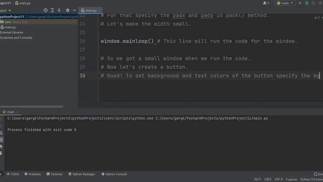Click the fold marker on line 24 in the gutter
This screenshot has height=182, width=323.
pos(98,24)
